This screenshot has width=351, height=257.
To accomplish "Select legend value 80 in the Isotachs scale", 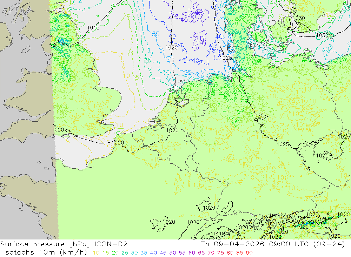I will (230, 253).
